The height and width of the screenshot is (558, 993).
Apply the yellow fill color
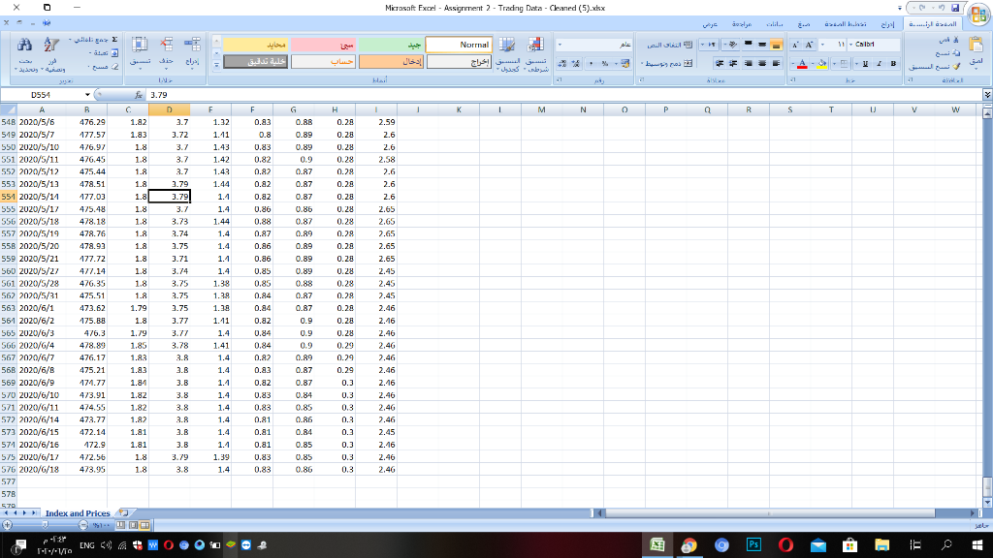pos(822,63)
